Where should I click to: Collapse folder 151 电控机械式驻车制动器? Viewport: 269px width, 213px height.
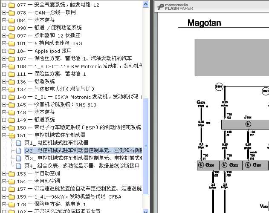(4, 135)
